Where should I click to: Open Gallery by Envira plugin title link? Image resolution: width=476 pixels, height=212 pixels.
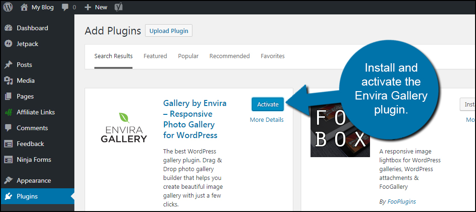[195, 119]
